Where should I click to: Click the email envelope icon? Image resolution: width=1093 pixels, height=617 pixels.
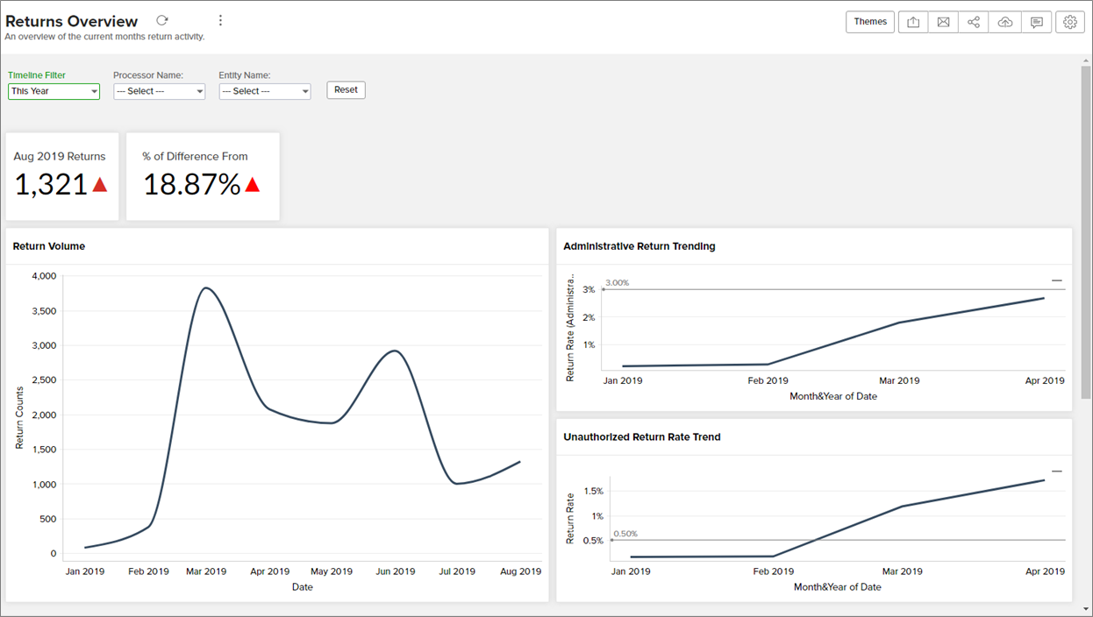point(943,22)
